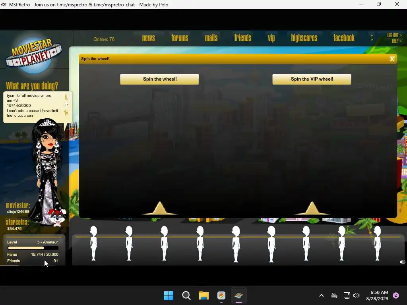Open the news menu
This screenshot has height=305, width=407.
(149, 38)
